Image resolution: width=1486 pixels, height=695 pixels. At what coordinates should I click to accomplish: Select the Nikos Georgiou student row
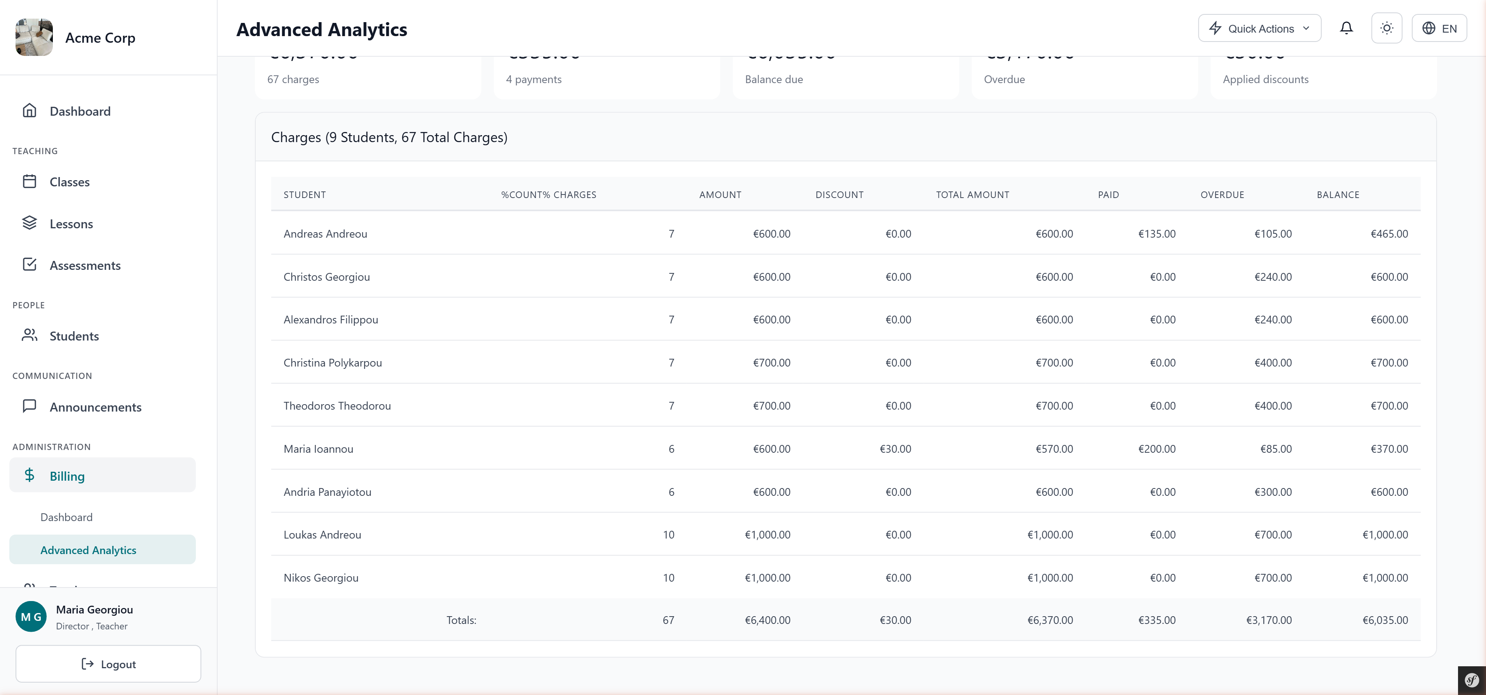(x=846, y=577)
